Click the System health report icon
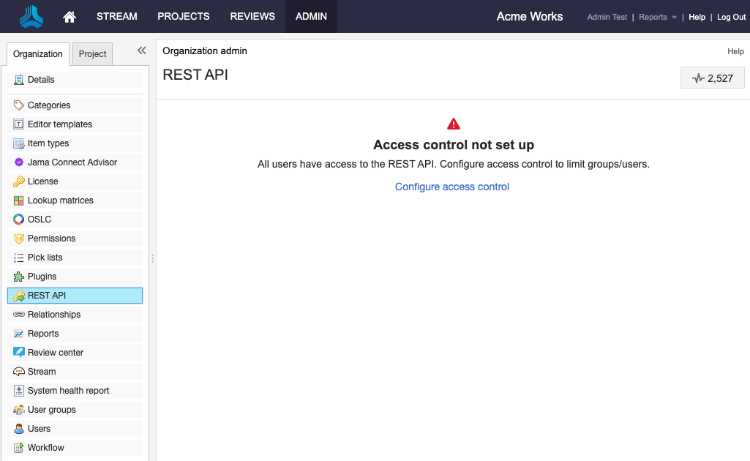Viewport: 750px width, 461px height. 18,391
